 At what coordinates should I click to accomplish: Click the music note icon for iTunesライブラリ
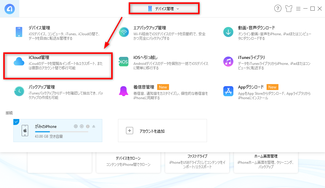click(x=228, y=62)
